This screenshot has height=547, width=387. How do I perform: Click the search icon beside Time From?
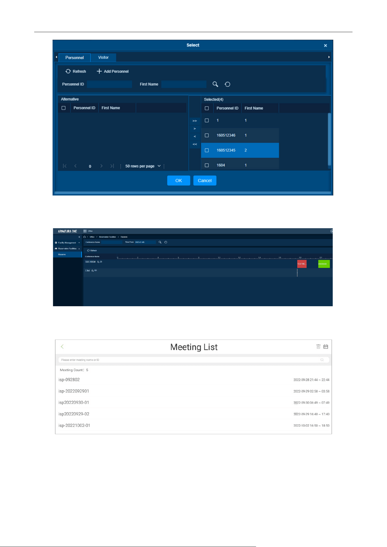160,242
